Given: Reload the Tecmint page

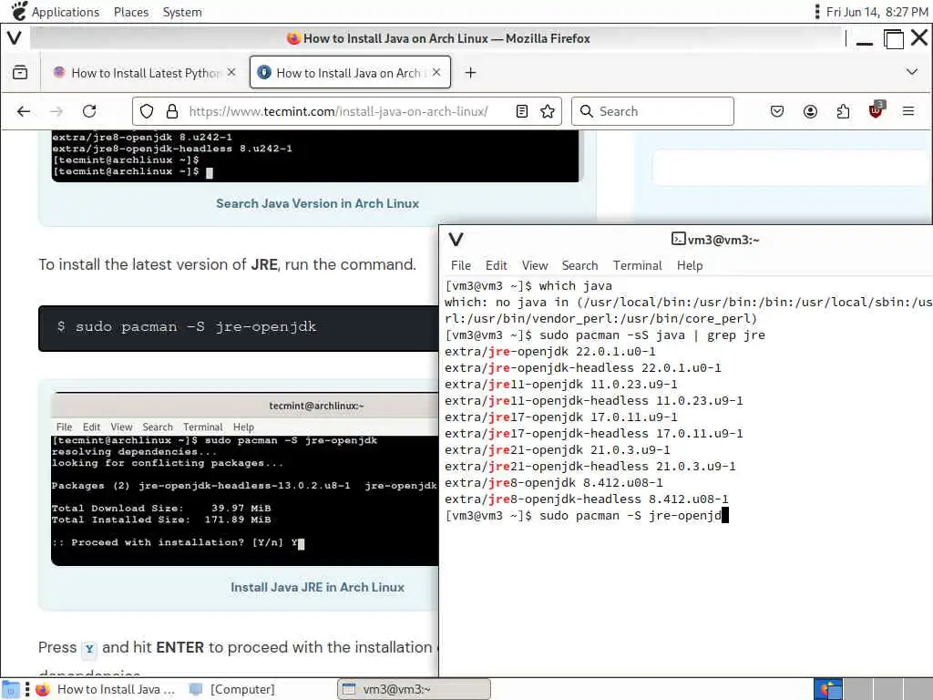Looking at the screenshot, I should click(89, 111).
